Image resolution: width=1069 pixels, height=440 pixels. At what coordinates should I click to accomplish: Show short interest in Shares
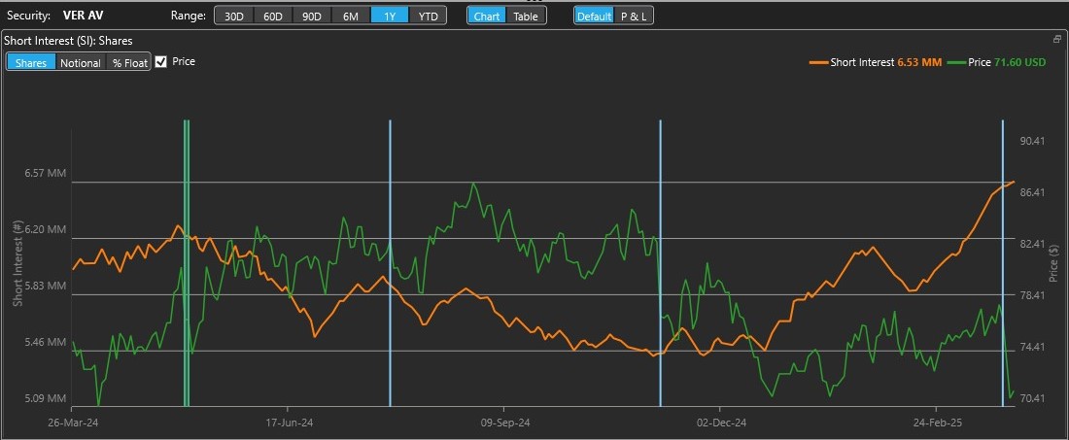pos(31,63)
